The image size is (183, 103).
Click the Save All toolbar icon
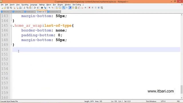click(11, 8)
